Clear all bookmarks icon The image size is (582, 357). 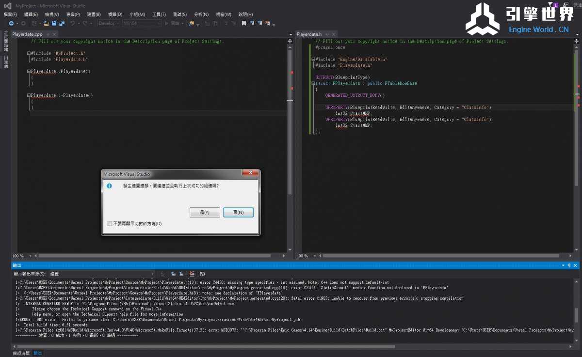click(268, 23)
